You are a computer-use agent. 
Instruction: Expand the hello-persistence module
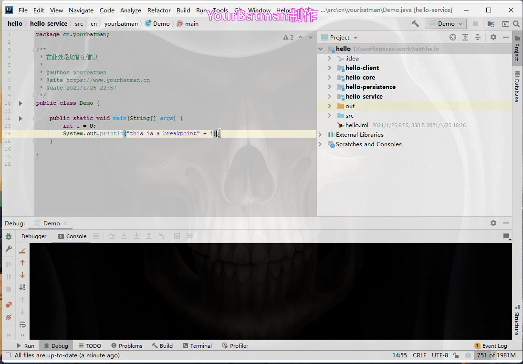point(330,87)
